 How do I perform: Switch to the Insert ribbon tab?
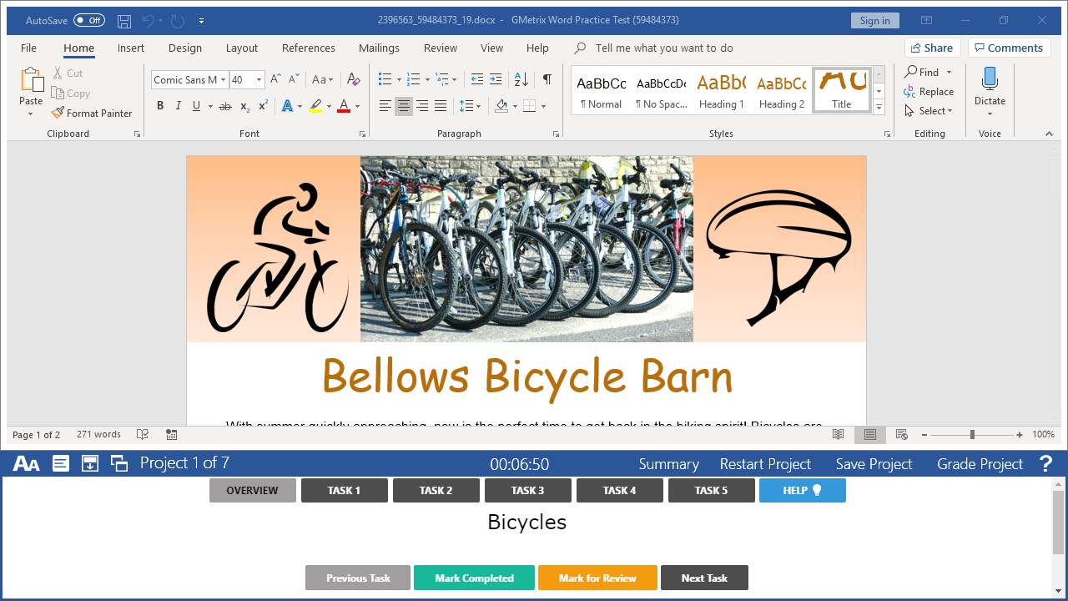(131, 48)
